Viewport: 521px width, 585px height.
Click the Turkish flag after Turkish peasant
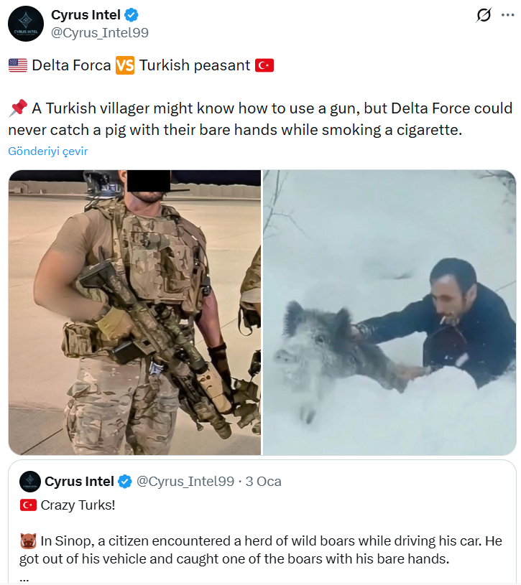coord(264,65)
